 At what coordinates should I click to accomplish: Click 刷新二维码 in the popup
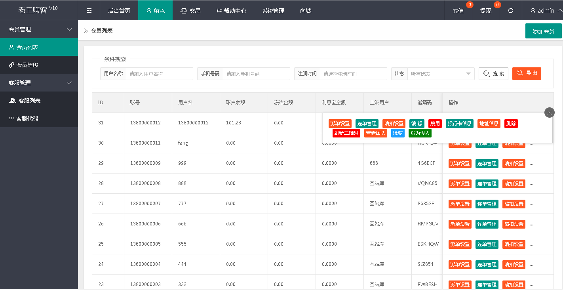pos(346,133)
